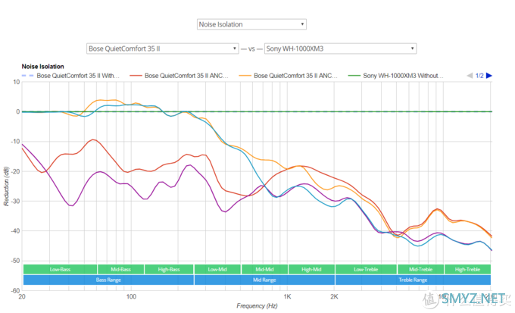515x313 pixels.
Task: Click the High-Treble band label
Action: 468,269
